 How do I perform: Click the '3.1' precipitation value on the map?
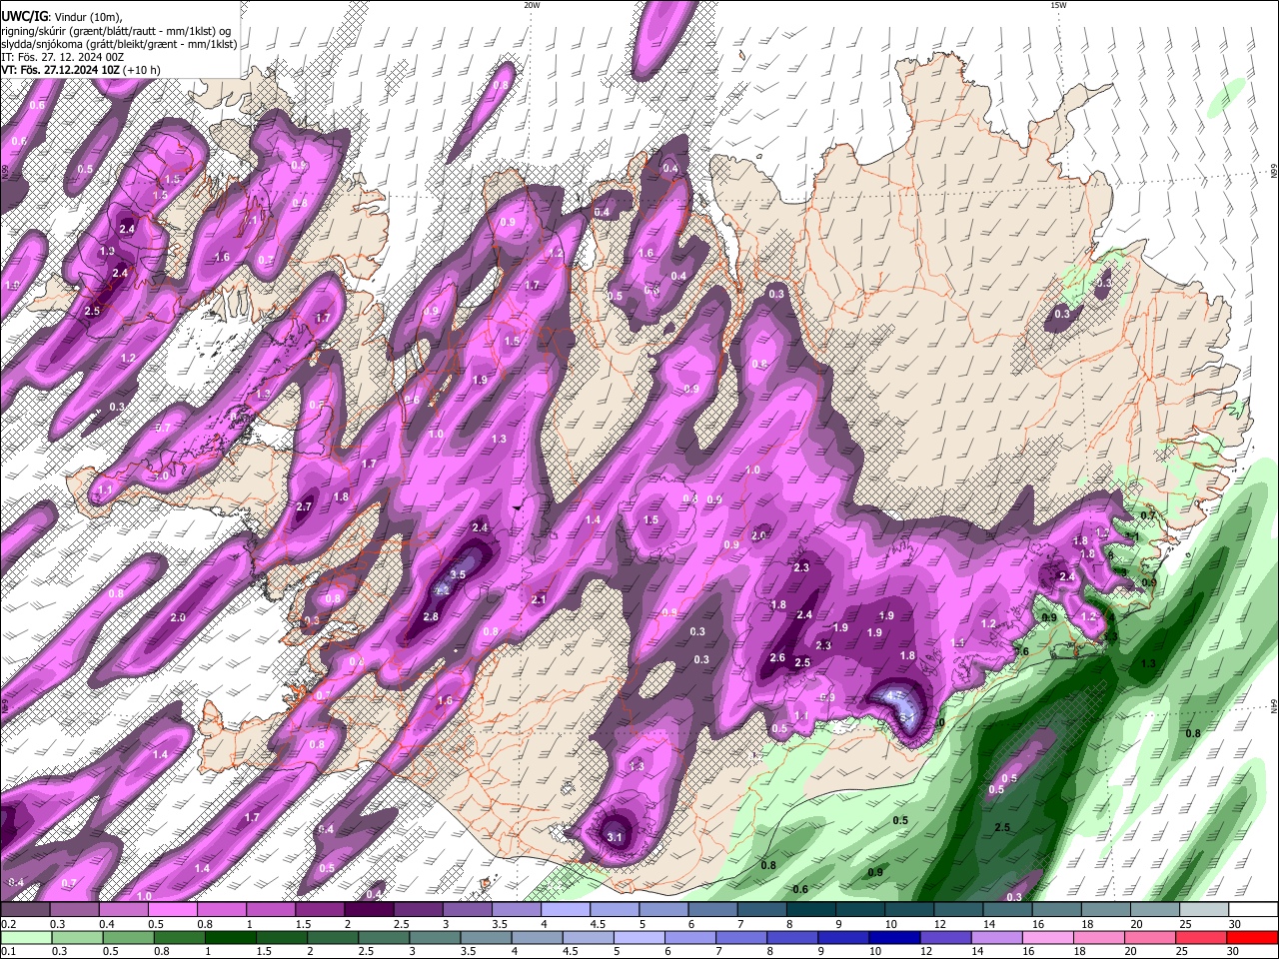(616, 837)
